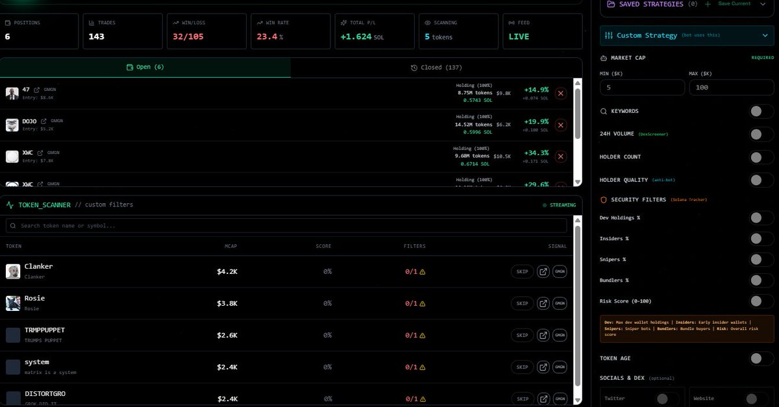Click the warning triangle in TRMPPUPPET's filters
Image resolution: width=779 pixels, height=407 pixels.
423,336
